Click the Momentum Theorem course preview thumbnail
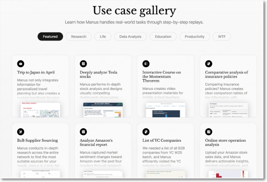Screen dimensions: 267x182 pyautogui.click(x=166, y=110)
